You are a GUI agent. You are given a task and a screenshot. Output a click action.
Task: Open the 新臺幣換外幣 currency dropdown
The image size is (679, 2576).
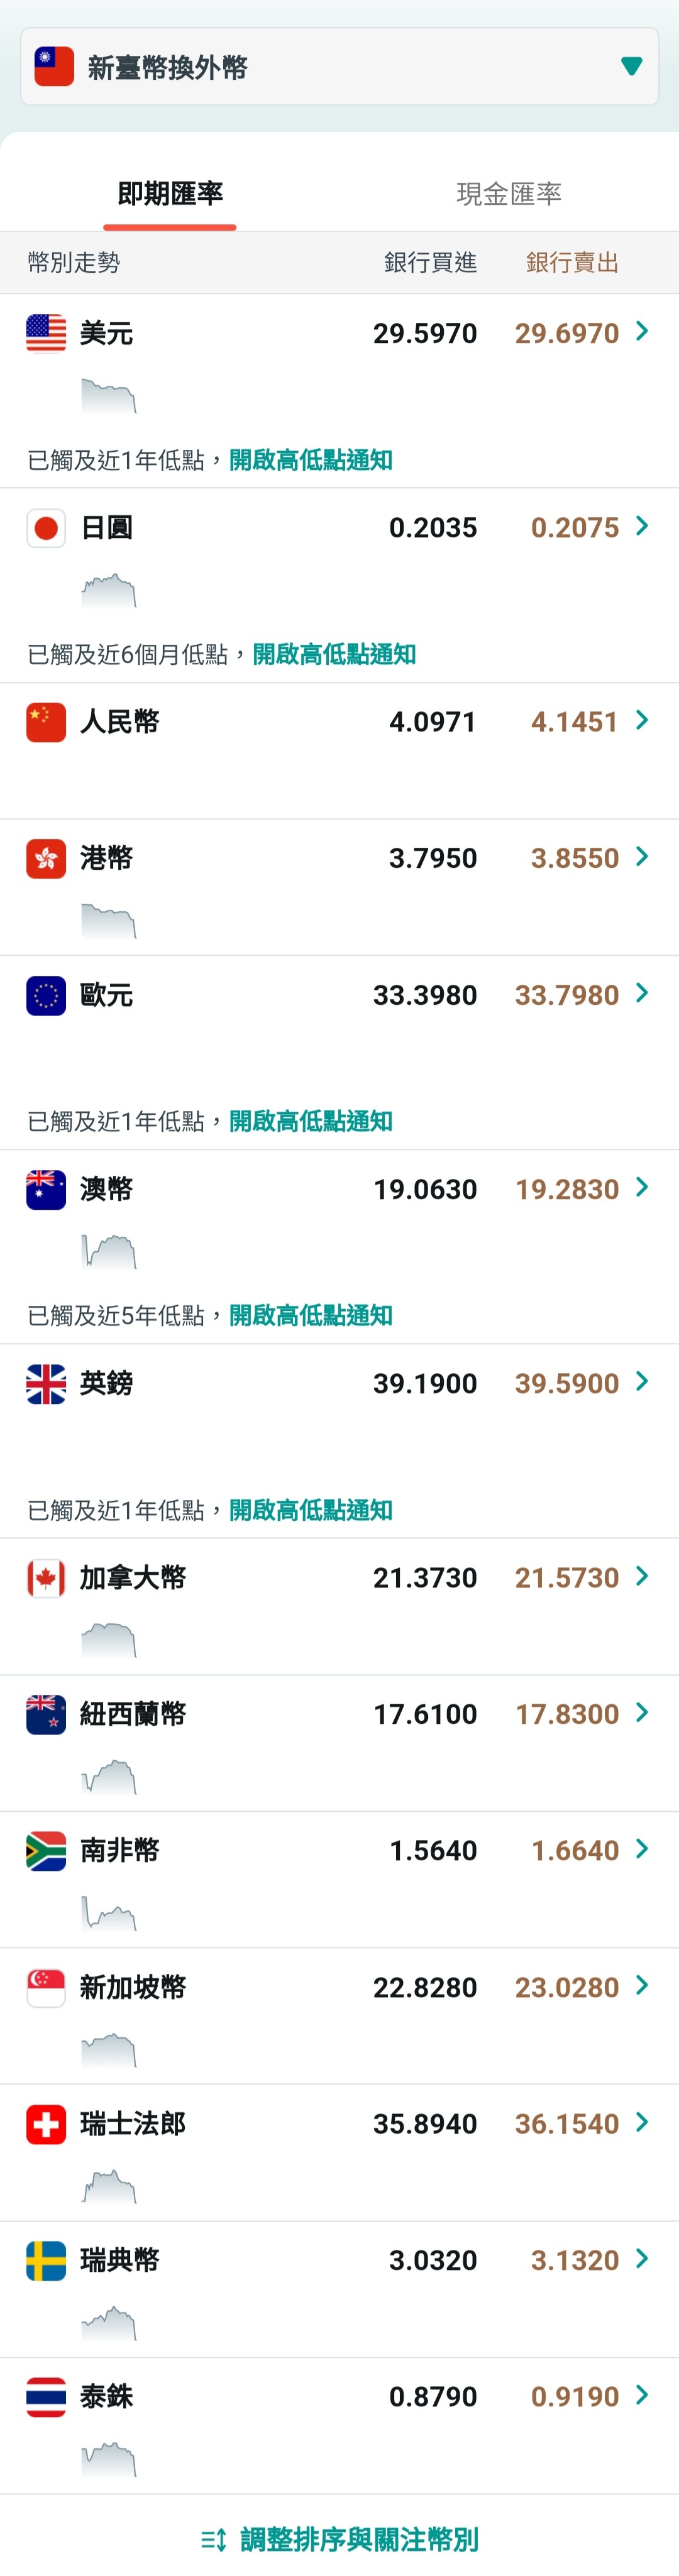(339, 67)
